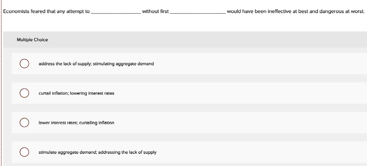Click answer text 'curtail inflation; lowering interest rates'

(x=77, y=93)
